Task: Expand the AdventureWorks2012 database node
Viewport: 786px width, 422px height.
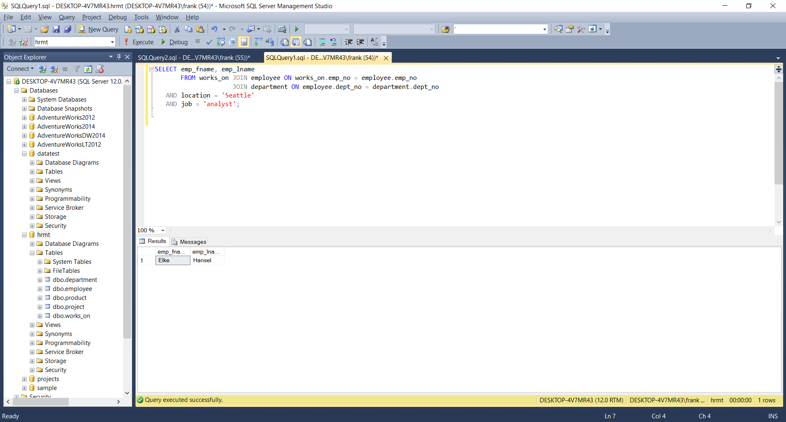Action: [24, 118]
